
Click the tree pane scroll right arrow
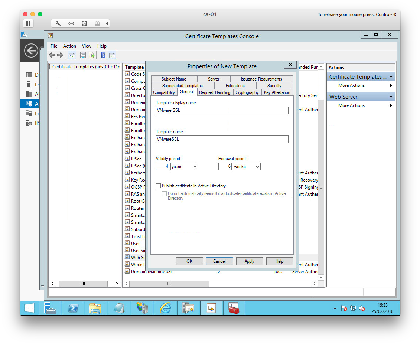point(117,284)
